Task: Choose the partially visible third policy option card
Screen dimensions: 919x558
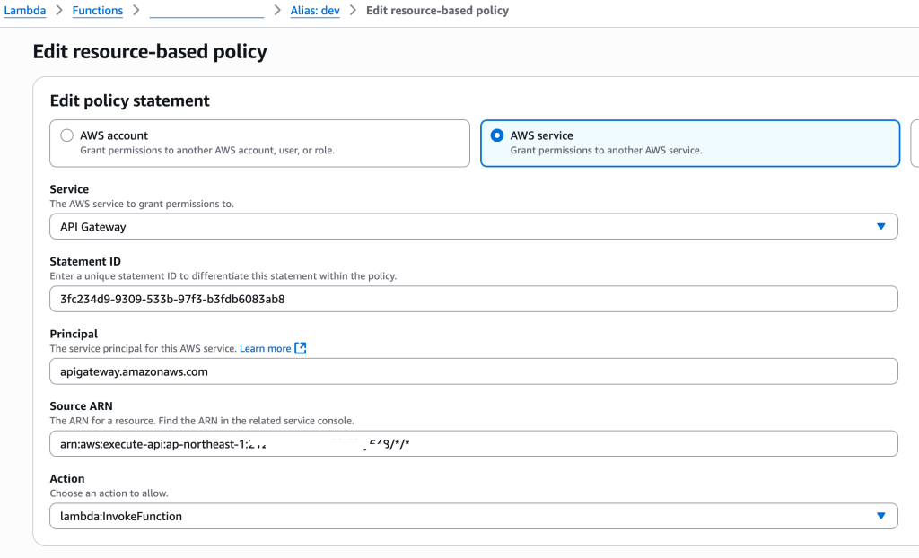Action: 915,144
